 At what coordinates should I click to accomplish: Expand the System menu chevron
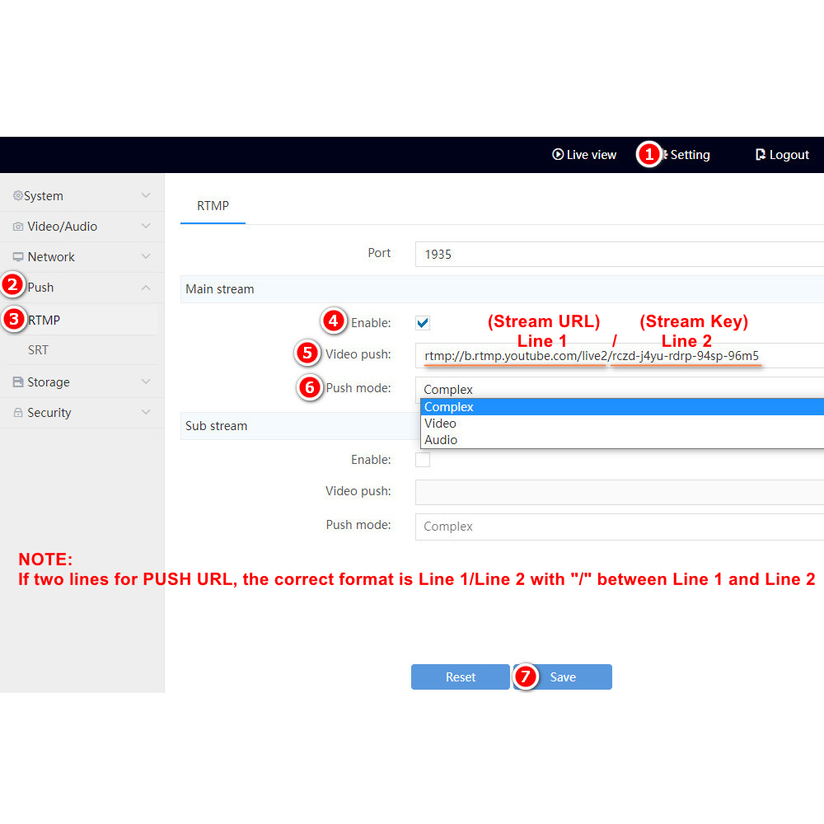(146, 196)
